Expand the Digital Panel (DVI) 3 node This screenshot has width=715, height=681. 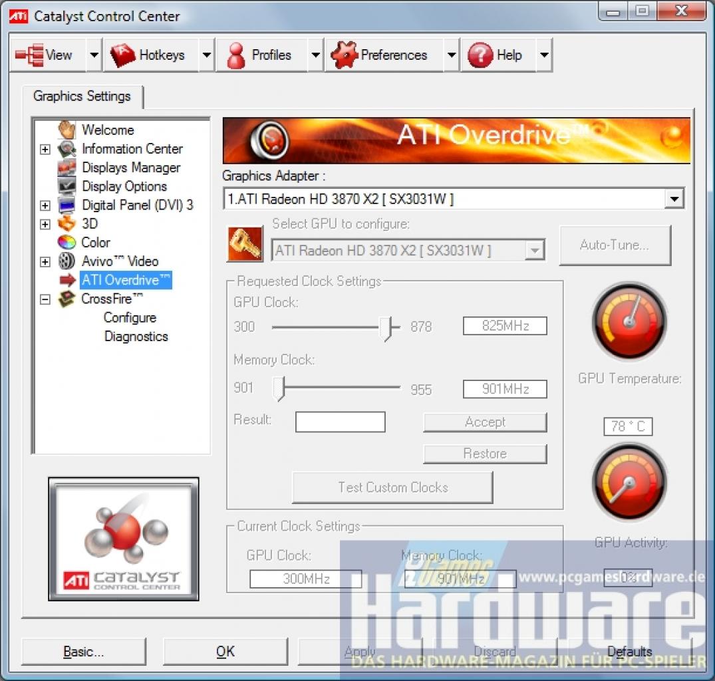[x=45, y=205]
